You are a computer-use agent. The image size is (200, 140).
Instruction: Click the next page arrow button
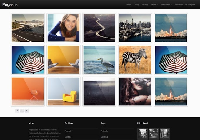pyautogui.click(x=26, y=110)
